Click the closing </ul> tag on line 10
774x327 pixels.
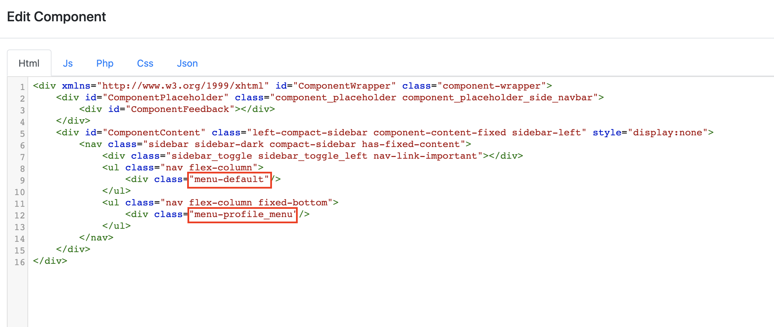coord(116,191)
